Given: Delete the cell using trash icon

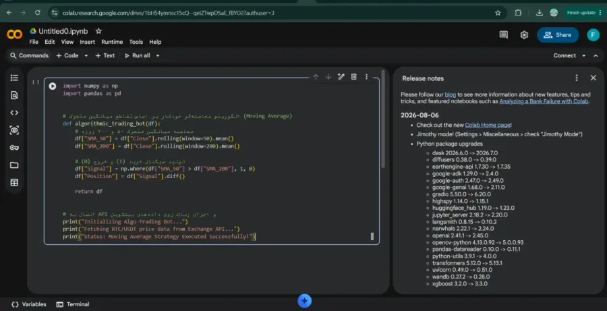Looking at the screenshot, I should coord(354,77).
